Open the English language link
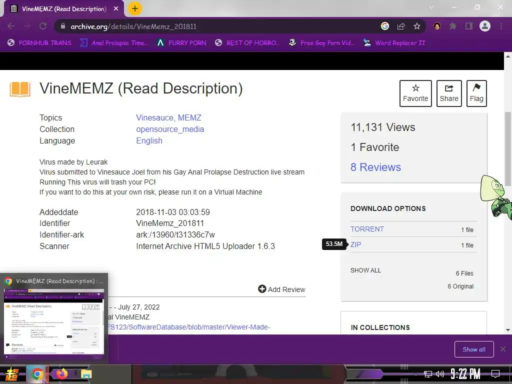This screenshot has width=512, height=384. point(149,140)
